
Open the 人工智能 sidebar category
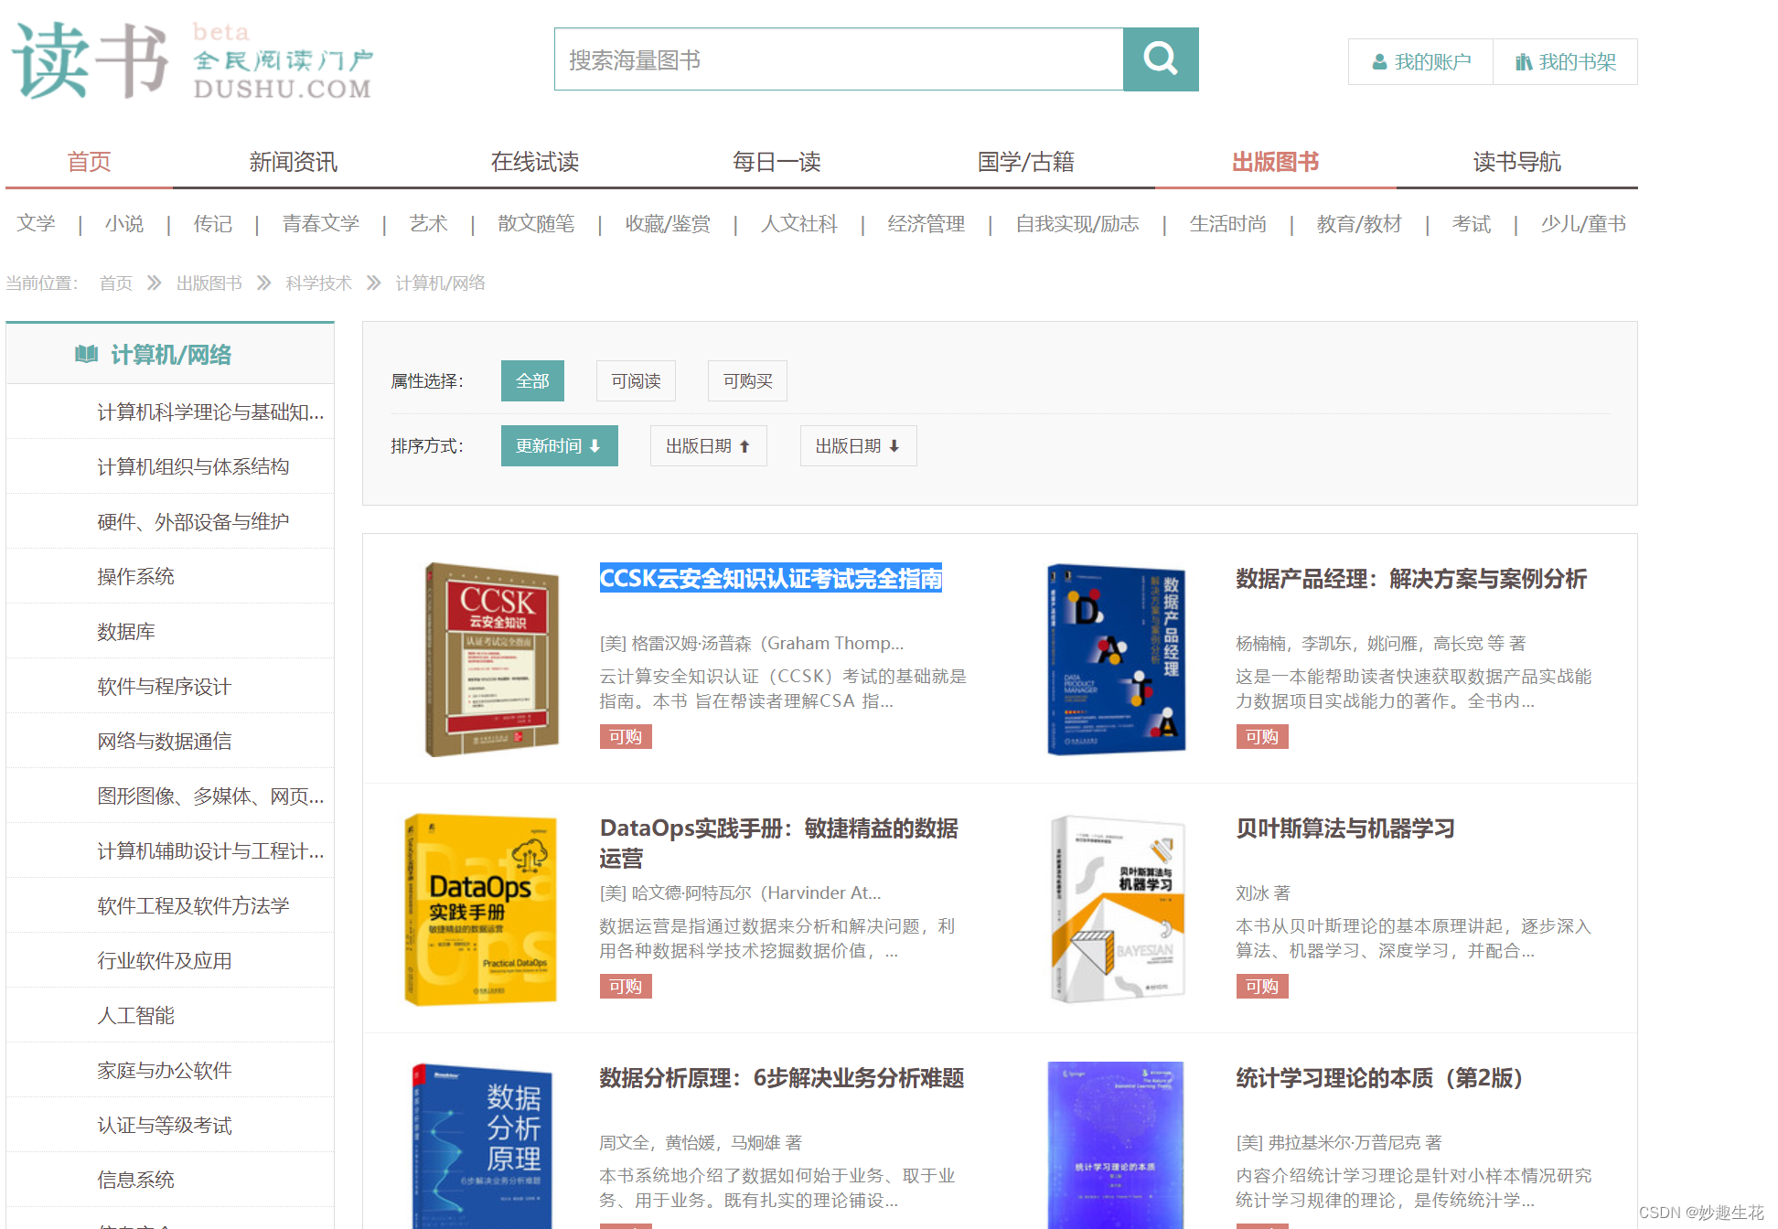pos(135,1015)
